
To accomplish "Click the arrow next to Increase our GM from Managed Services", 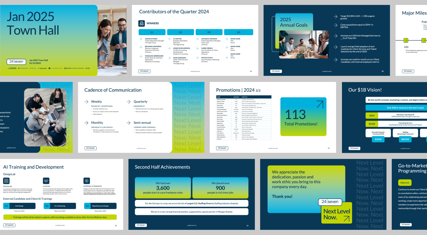I will (x=336, y=36).
